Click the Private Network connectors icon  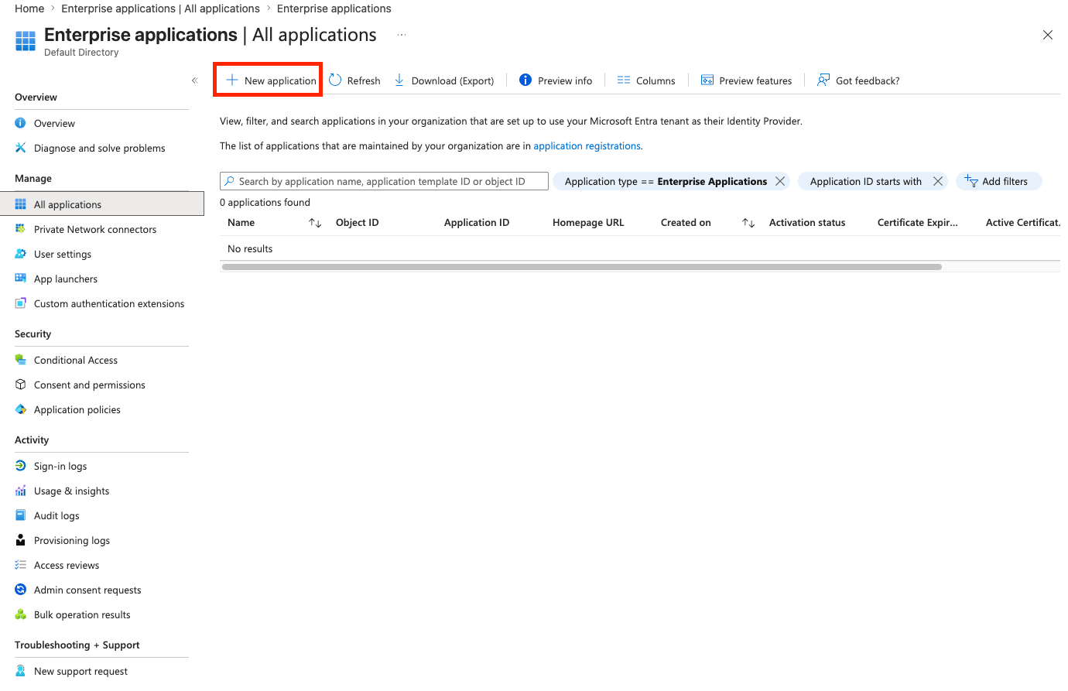point(21,229)
